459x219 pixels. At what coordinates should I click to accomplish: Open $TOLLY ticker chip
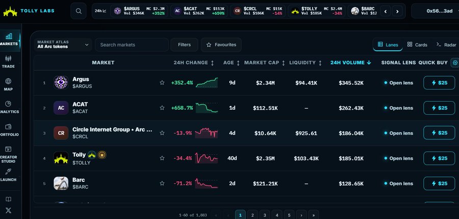point(316,11)
